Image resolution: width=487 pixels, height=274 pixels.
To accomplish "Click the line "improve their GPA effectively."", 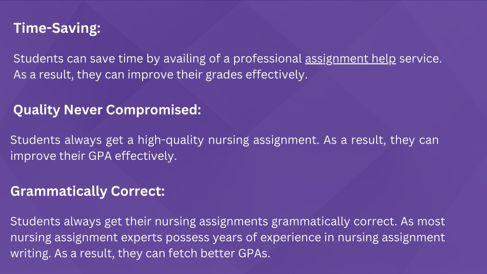I will click(94, 156).
